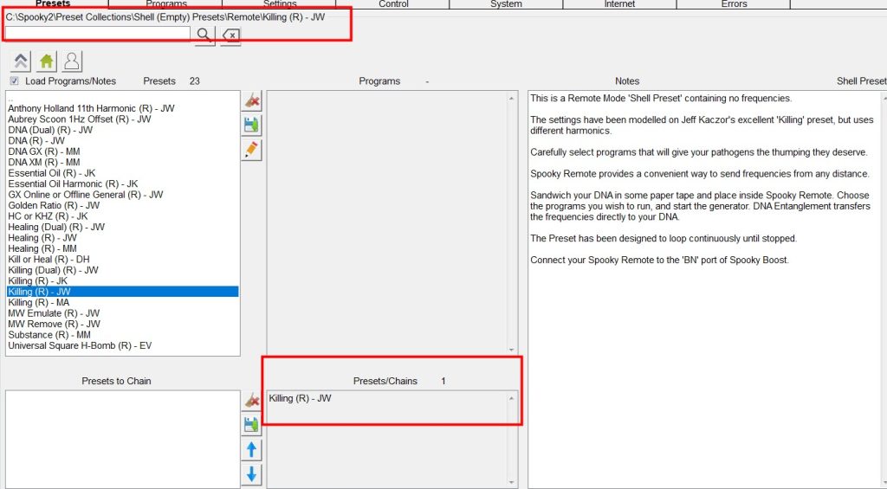Viewport: 887px width, 489px height.
Task: Move chain preset up with blue arrow
Action: tap(251, 450)
